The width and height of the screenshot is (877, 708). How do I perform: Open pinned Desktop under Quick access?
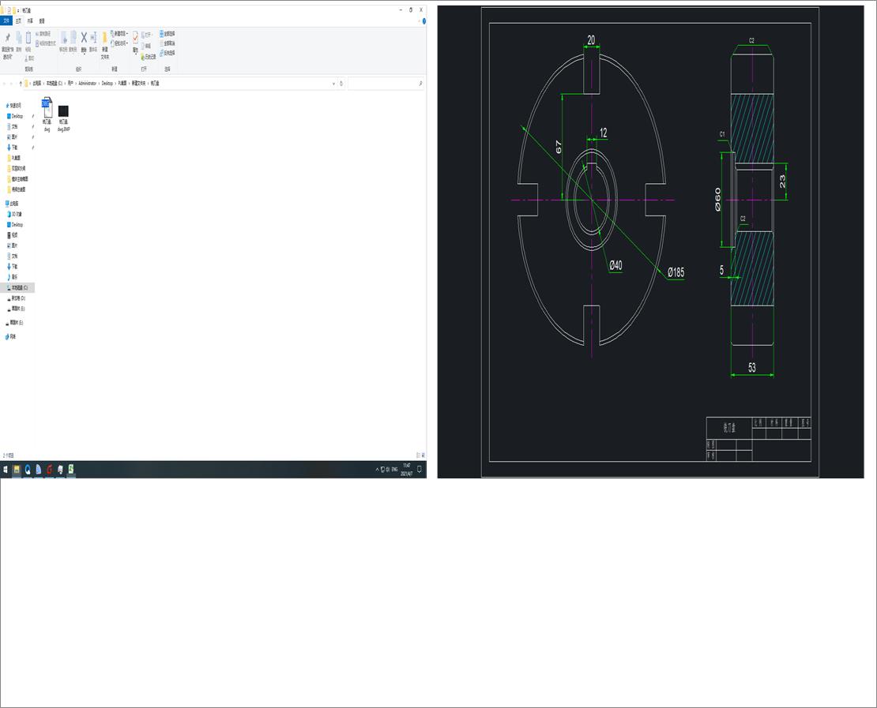pyautogui.click(x=15, y=116)
